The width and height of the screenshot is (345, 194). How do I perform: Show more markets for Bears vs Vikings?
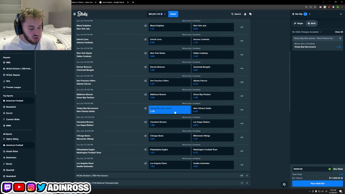241,137
